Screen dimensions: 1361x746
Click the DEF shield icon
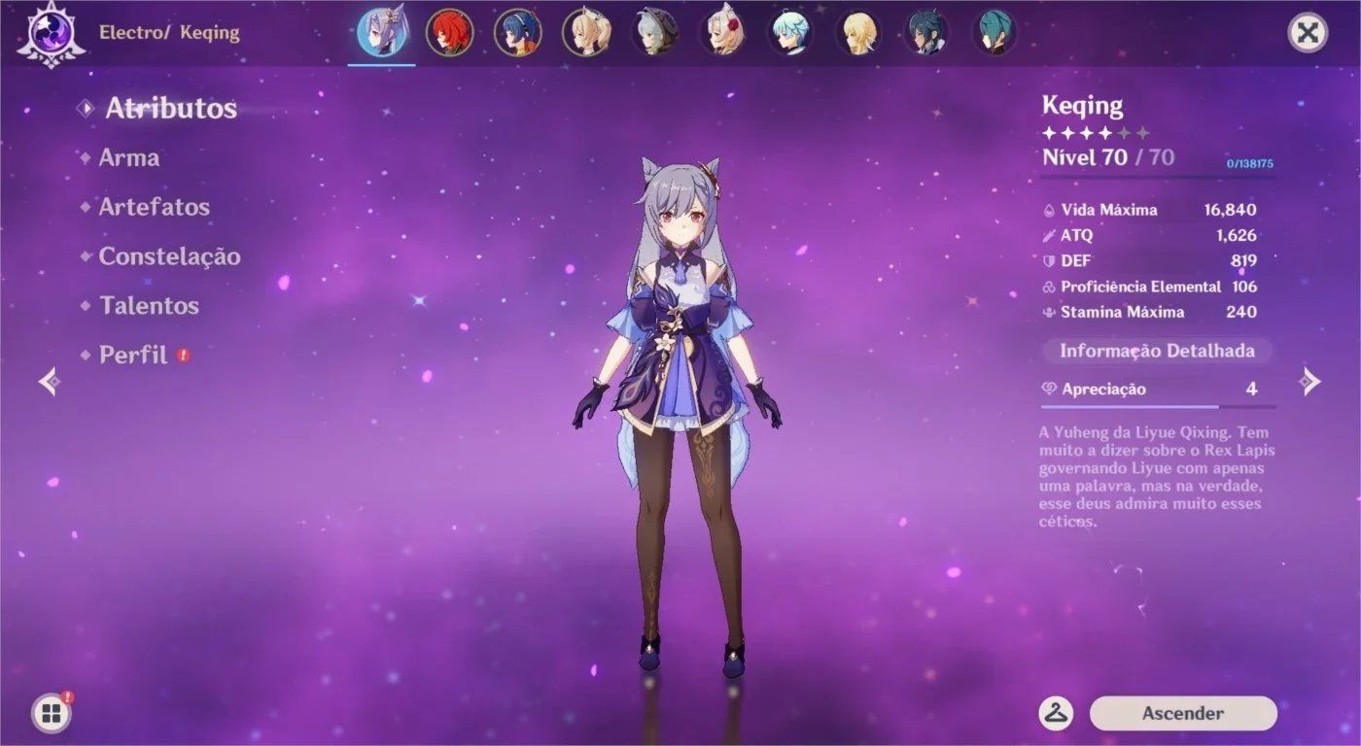point(1049,260)
